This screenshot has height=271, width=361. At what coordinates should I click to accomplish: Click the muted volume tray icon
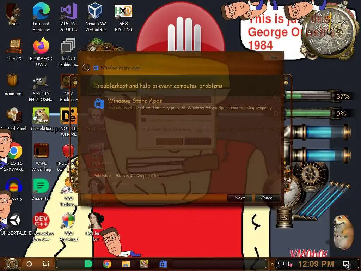[x=289, y=264]
